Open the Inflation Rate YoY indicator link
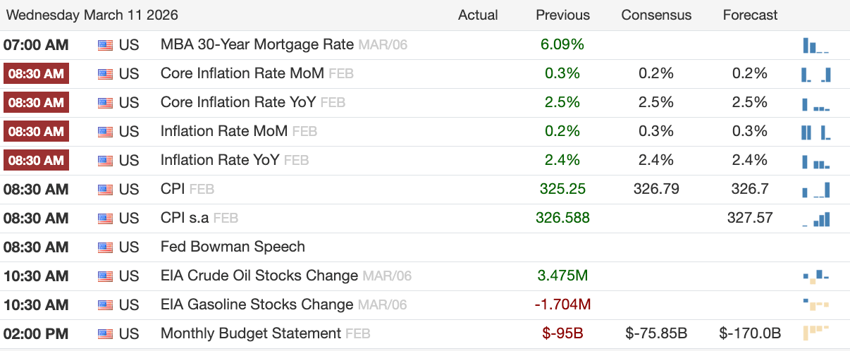 point(220,160)
